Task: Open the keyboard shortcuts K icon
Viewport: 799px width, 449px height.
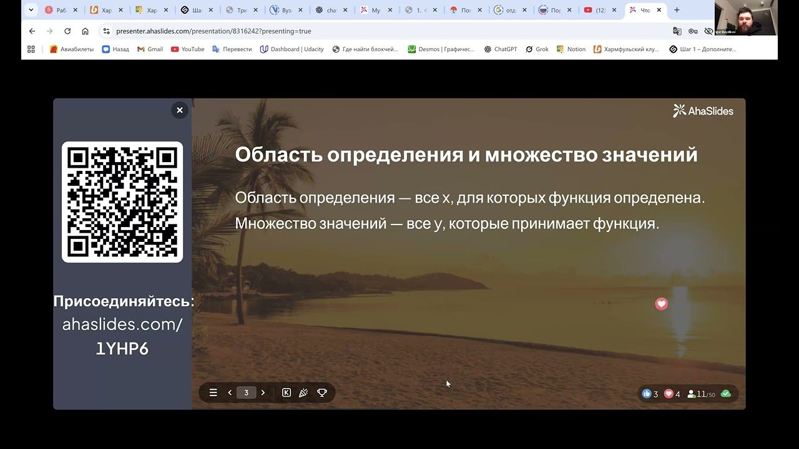Action: click(x=287, y=393)
